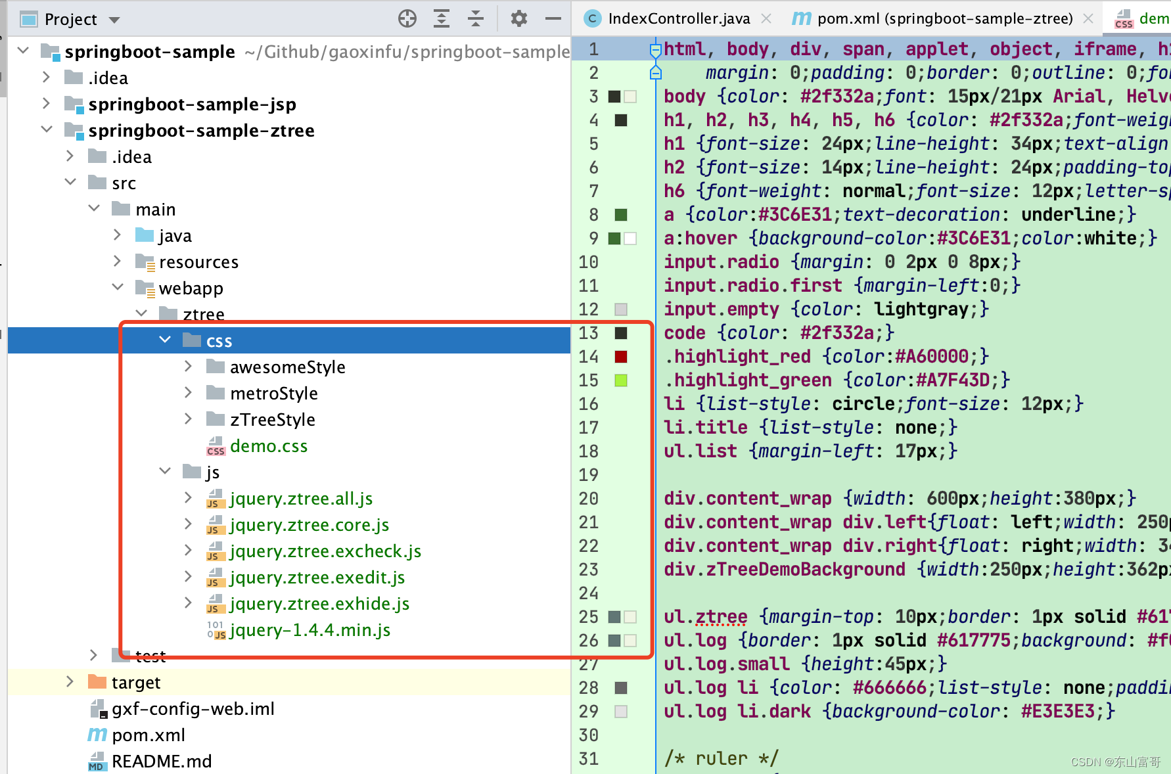Click the dark swatch on line 13
The width and height of the screenshot is (1171, 774).
pyautogui.click(x=621, y=333)
